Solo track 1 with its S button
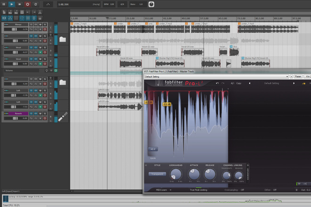Screen dimensions: 311x207 point(45,24)
